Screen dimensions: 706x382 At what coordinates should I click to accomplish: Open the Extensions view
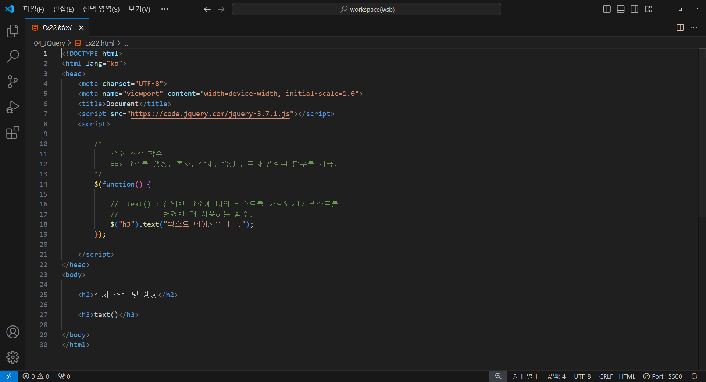click(13, 133)
